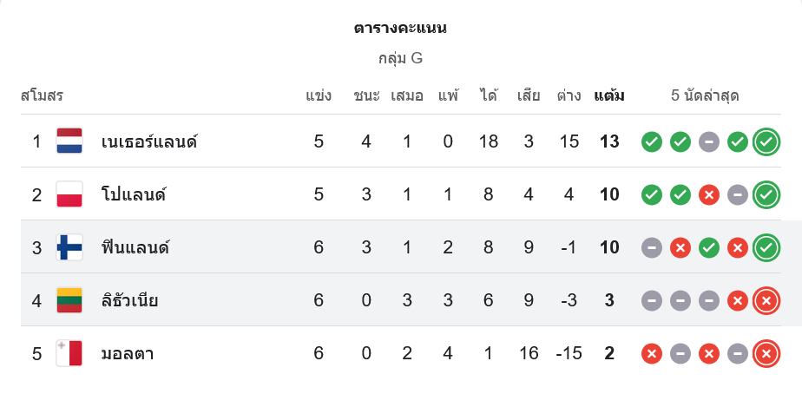Open the โปแลนด์ team link

[133, 194]
